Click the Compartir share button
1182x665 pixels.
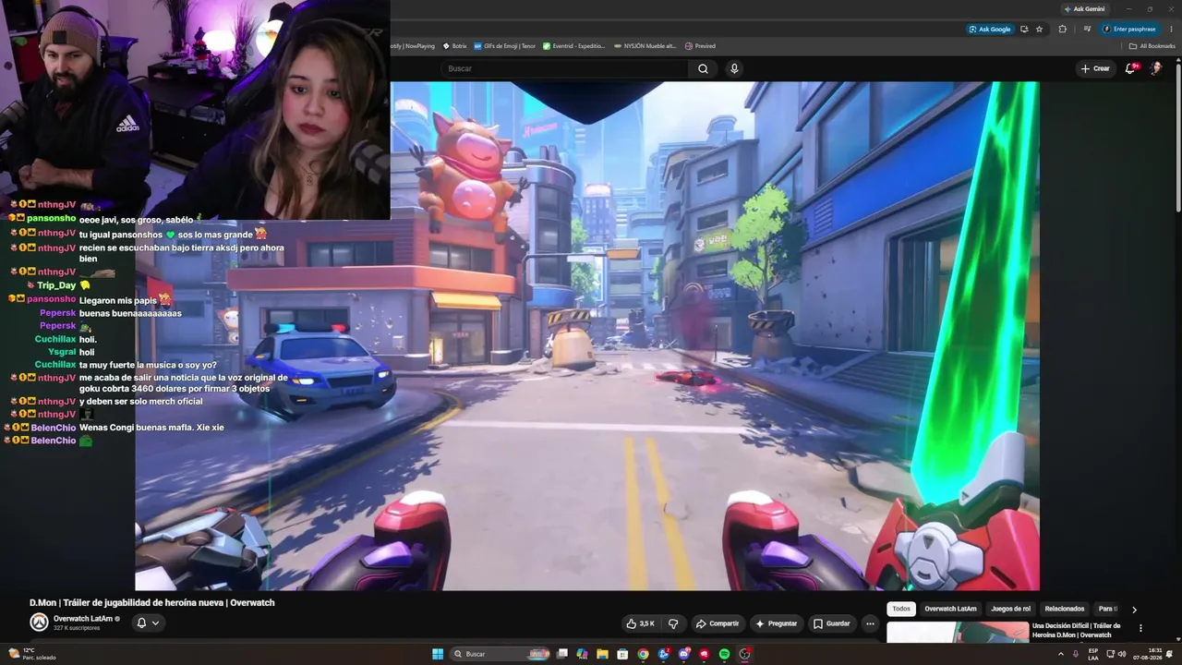(717, 623)
